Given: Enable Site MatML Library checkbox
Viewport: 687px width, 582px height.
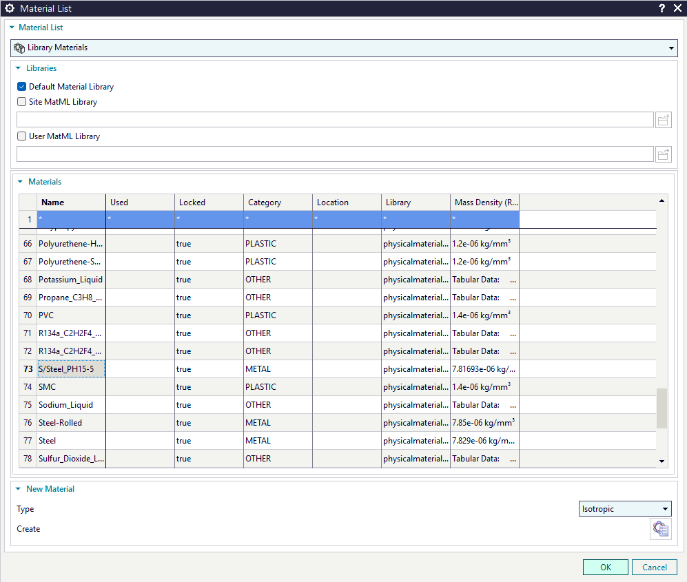Looking at the screenshot, I should coord(22,102).
